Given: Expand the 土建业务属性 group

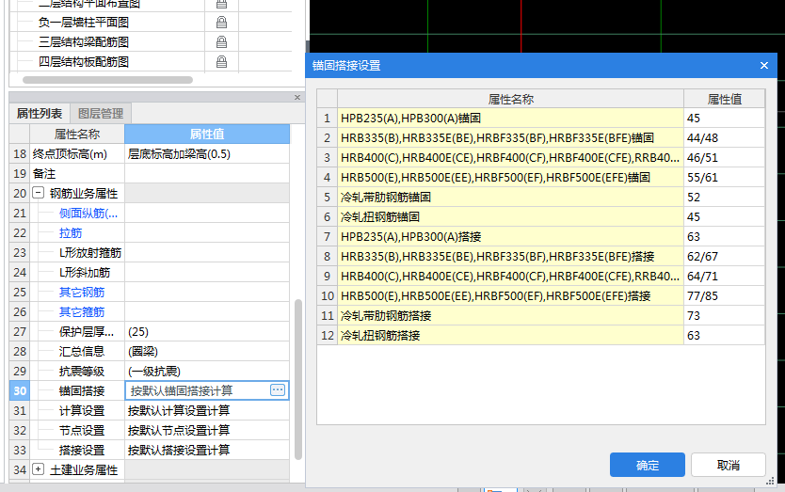Looking at the screenshot, I should (x=38, y=469).
